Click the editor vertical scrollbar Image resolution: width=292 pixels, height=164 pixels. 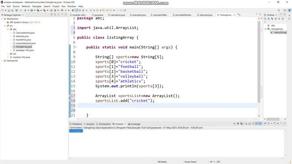(x=259, y=61)
